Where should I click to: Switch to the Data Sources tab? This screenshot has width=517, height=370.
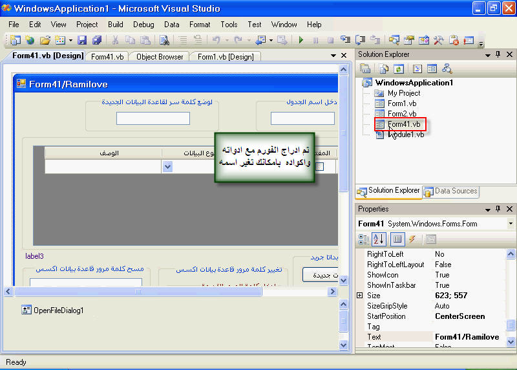pos(451,191)
